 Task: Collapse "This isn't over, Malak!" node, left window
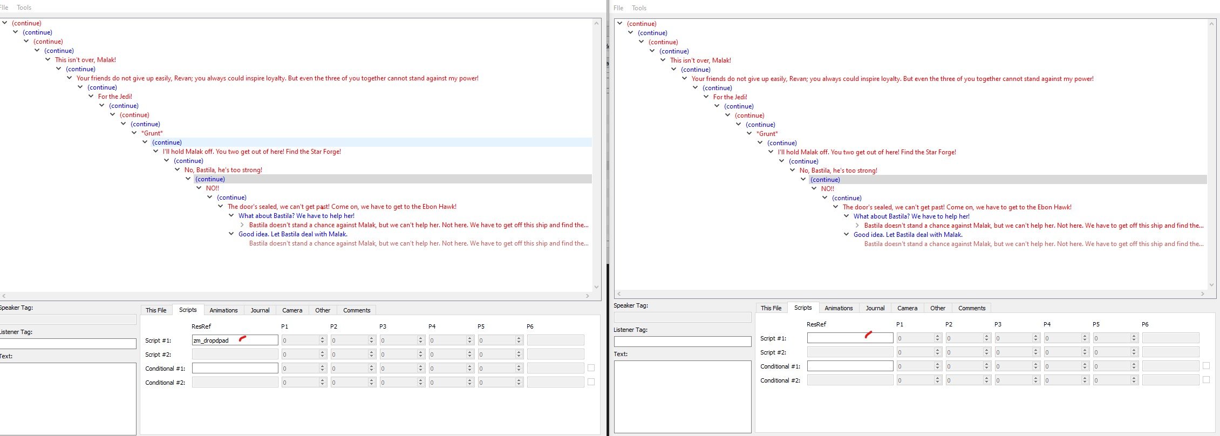[48, 60]
